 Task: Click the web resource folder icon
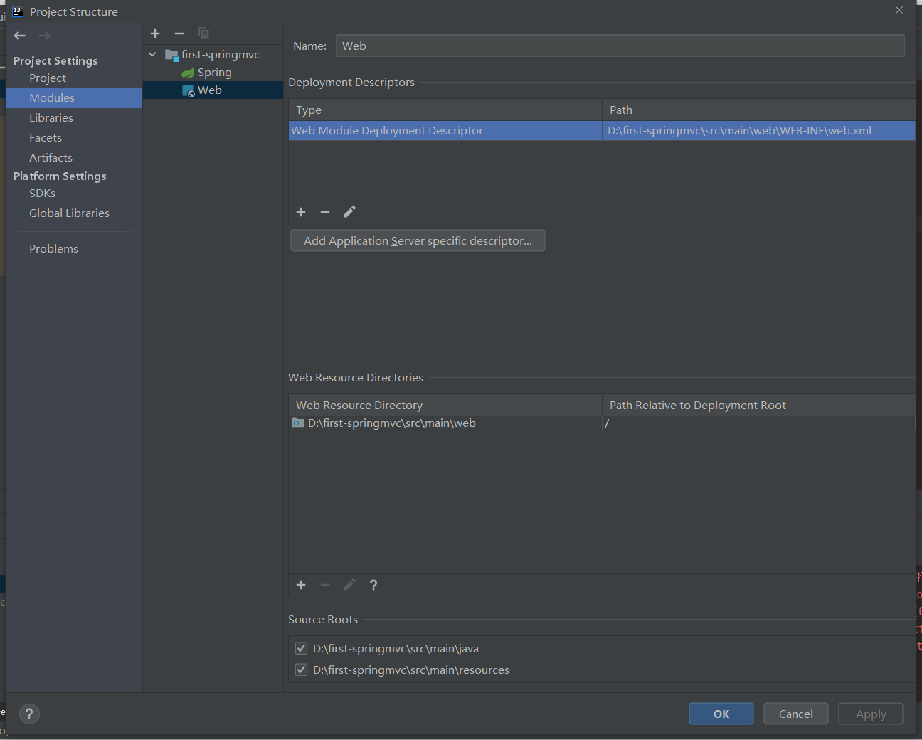point(298,423)
